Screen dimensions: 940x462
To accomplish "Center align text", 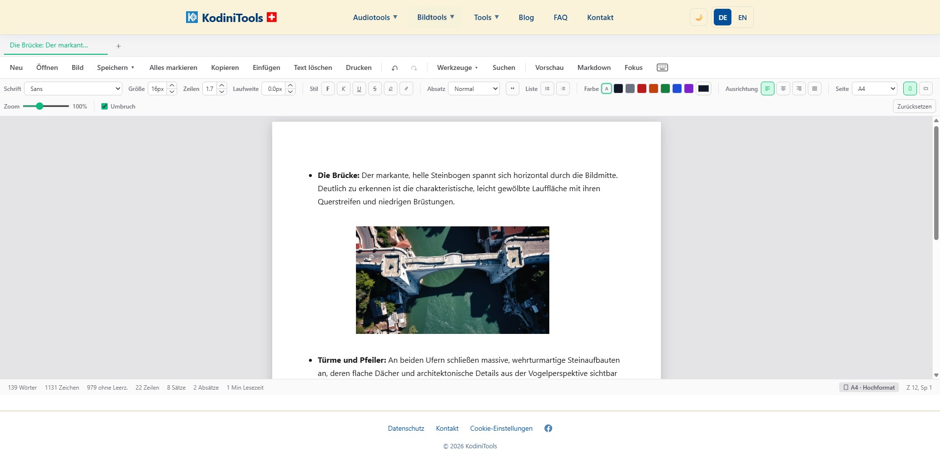I will [x=783, y=88].
